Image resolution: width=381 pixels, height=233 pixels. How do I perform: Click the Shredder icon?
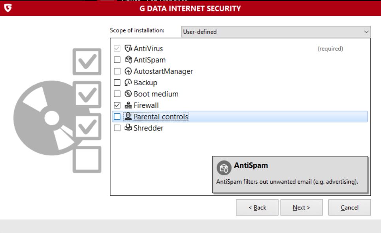[x=128, y=128]
